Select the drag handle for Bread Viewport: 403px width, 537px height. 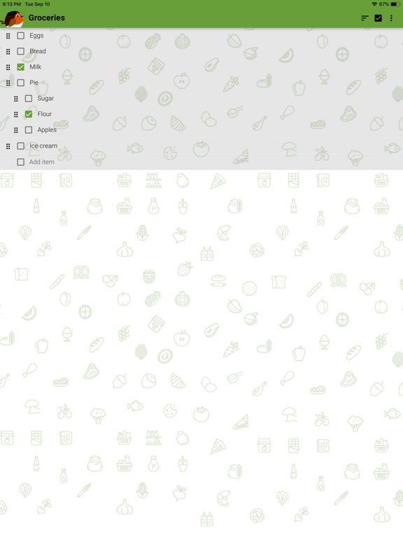(8, 51)
